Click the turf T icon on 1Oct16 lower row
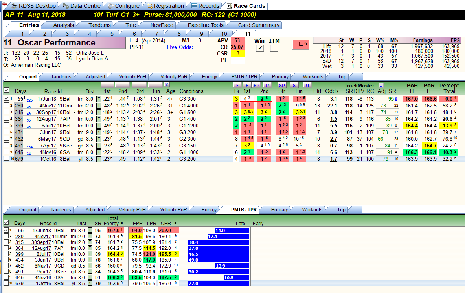465x293 pixels. tap(90, 284)
